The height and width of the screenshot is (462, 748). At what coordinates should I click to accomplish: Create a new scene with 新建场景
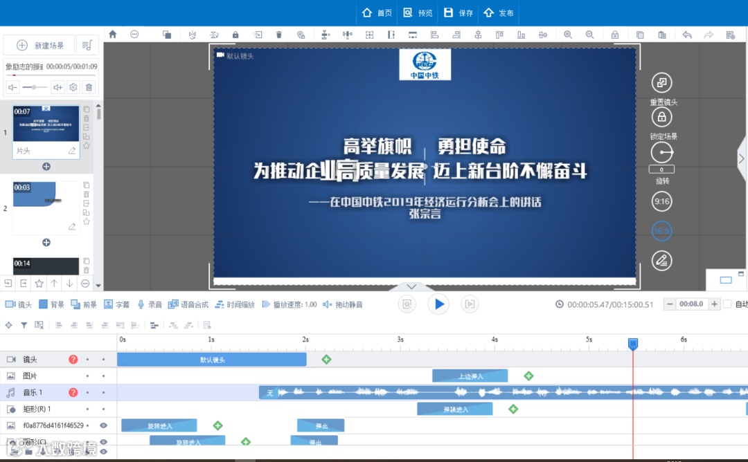pyautogui.click(x=39, y=45)
